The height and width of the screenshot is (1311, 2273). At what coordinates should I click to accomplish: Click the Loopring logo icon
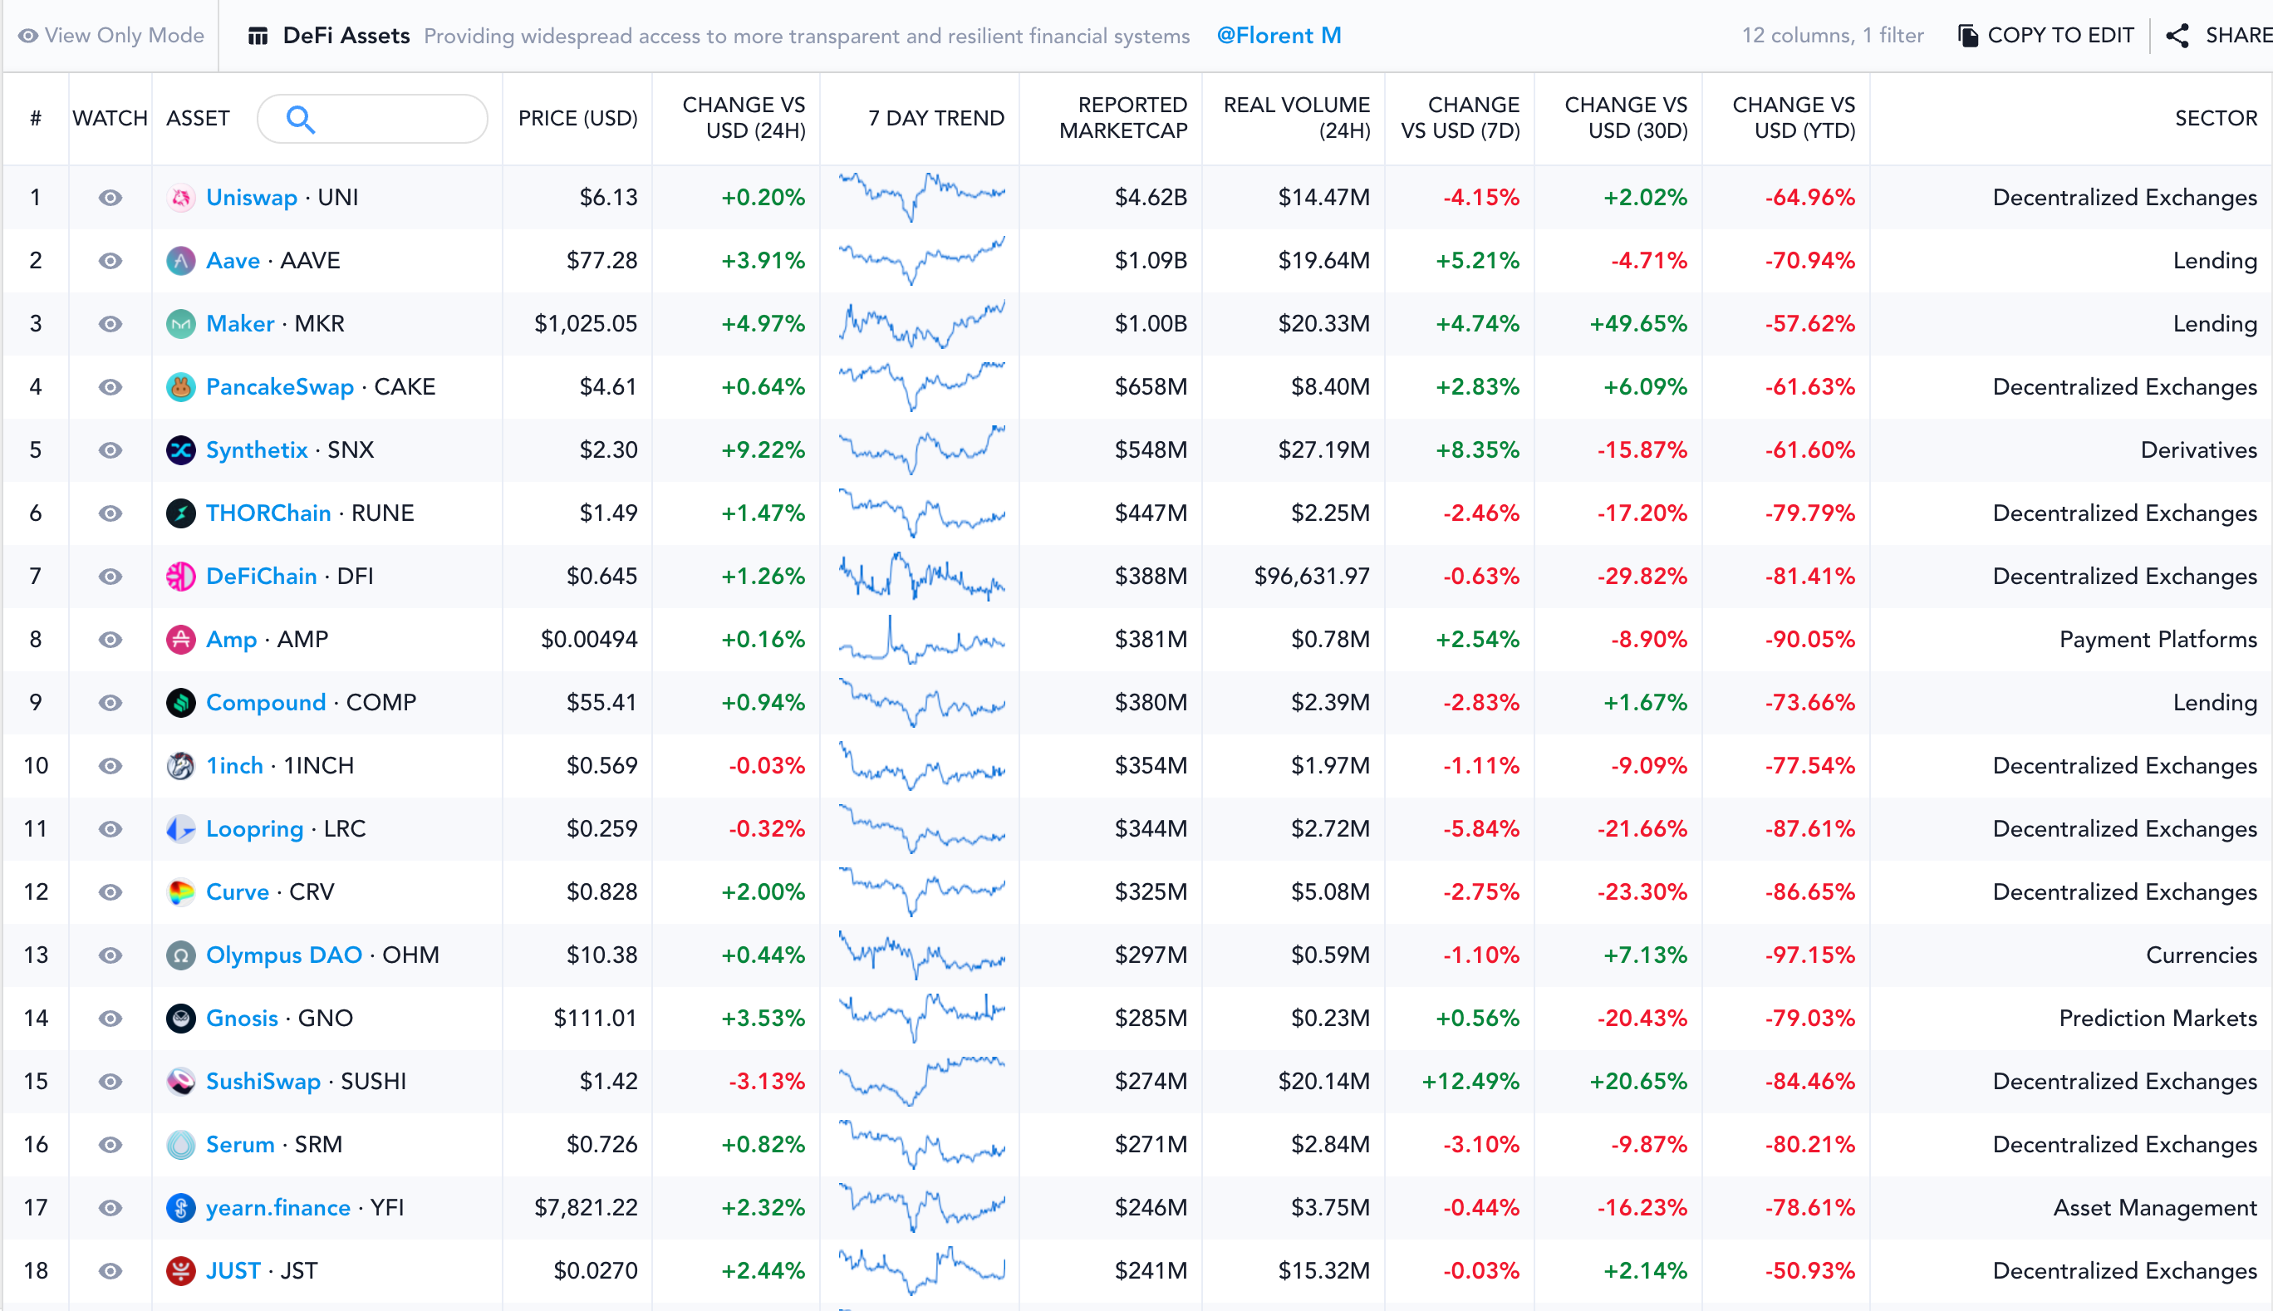pyautogui.click(x=181, y=828)
